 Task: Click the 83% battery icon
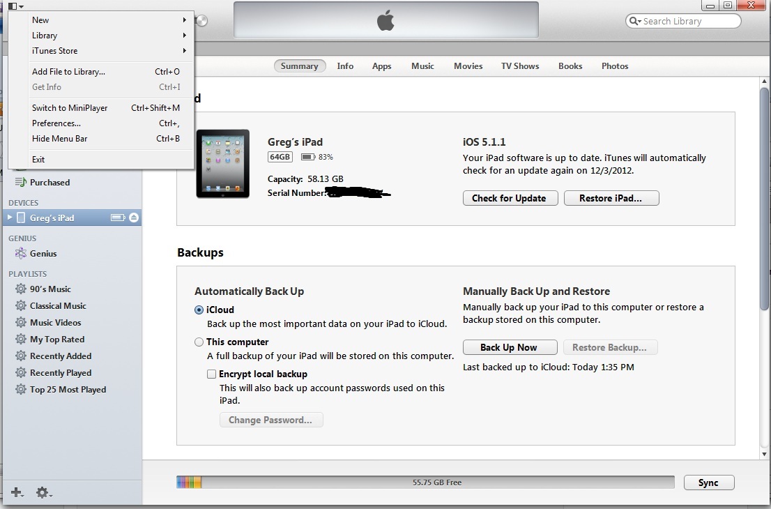[x=308, y=157]
